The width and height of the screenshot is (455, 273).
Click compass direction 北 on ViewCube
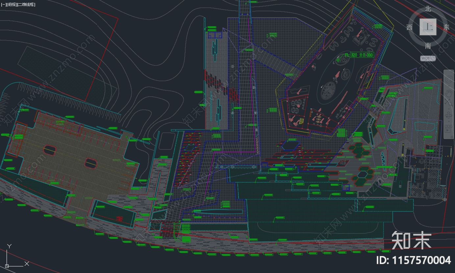click(x=428, y=9)
